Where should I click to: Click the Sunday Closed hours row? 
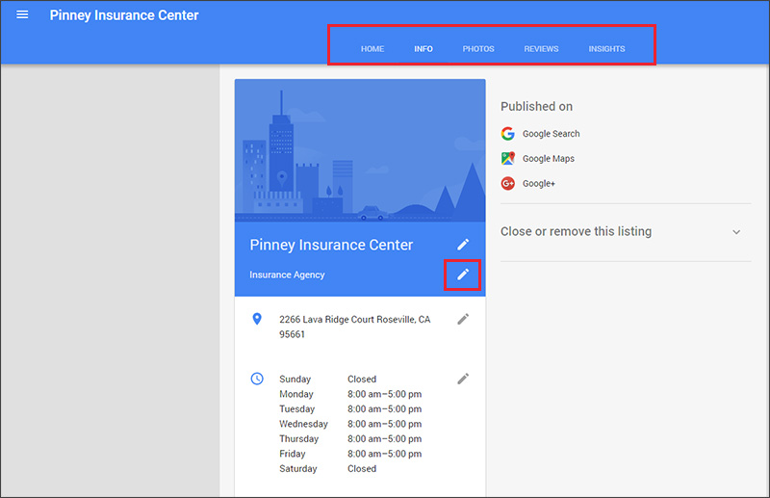[x=327, y=379]
